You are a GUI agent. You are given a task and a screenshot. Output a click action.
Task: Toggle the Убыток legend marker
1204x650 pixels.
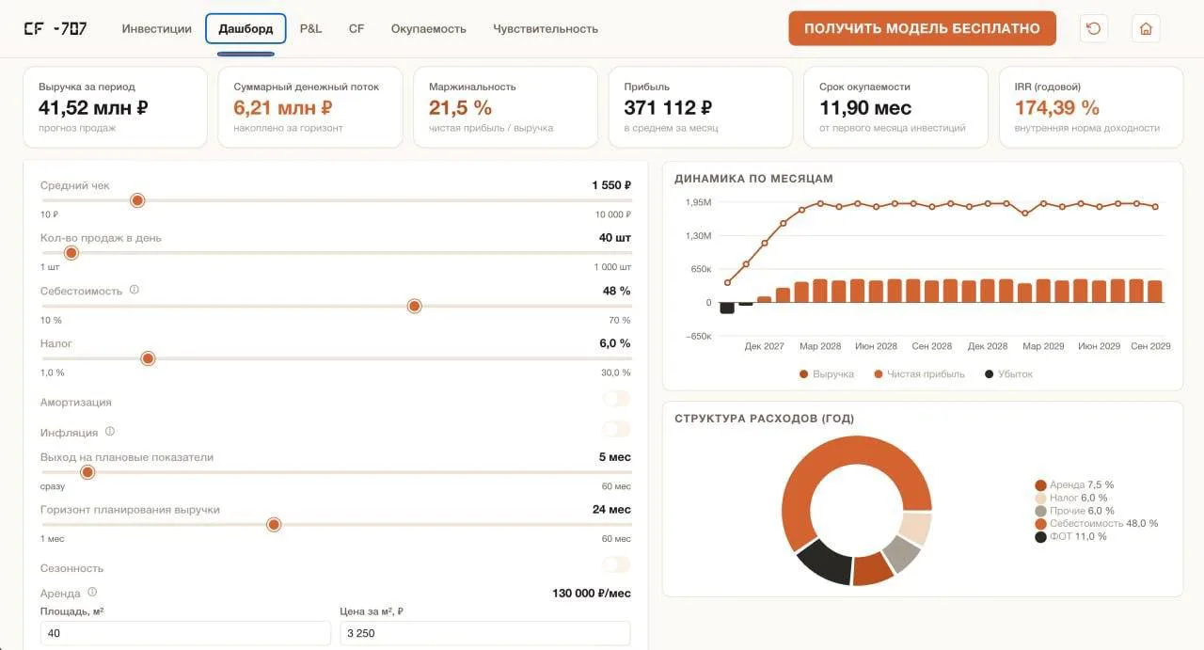[989, 374]
